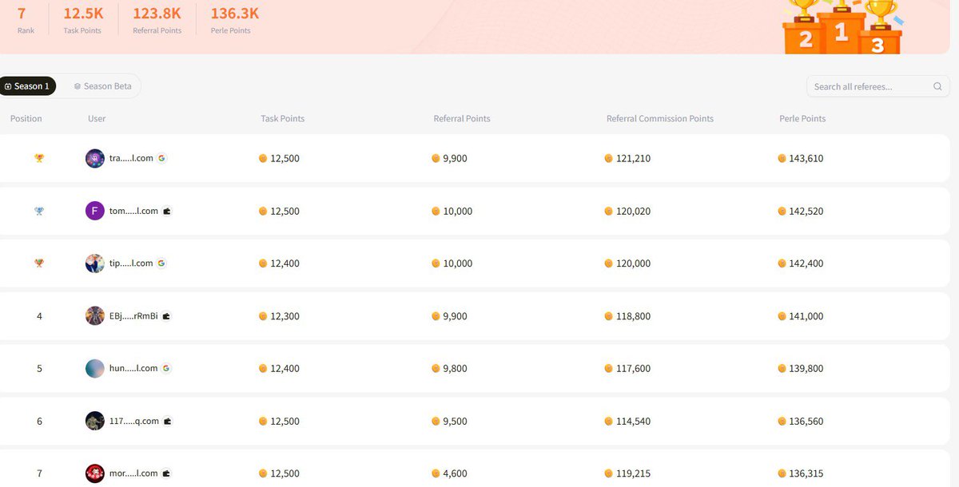Viewport: 959px width, 487px height.
Task: Click Google icon next to hun.....l.com
Action: point(166,369)
